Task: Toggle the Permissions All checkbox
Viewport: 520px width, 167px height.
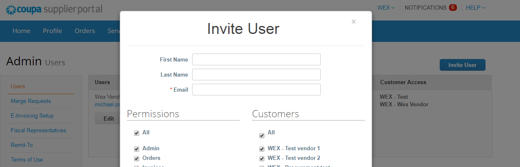Action: [x=137, y=133]
